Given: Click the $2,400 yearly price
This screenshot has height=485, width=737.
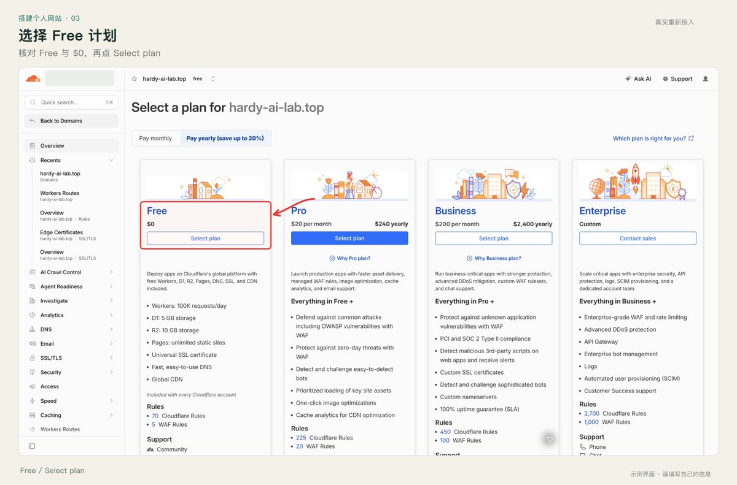Looking at the screenshot, I should coord(532,224).
